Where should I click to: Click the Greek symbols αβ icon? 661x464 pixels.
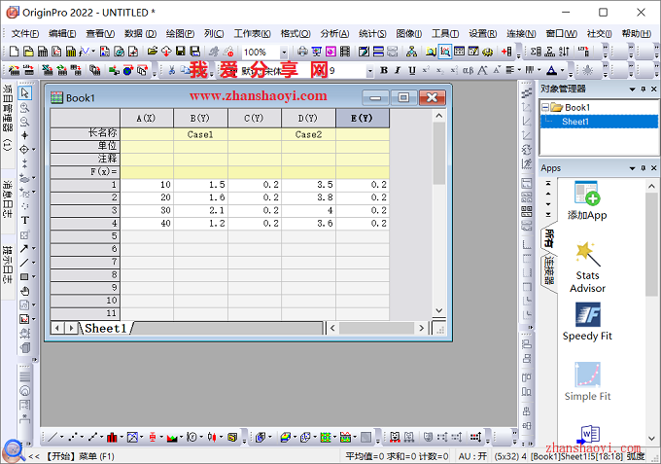pyautogui.click(x=468, y=70)
